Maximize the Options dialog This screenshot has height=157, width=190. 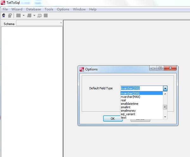pyautogui.click(x=160, y=68)
